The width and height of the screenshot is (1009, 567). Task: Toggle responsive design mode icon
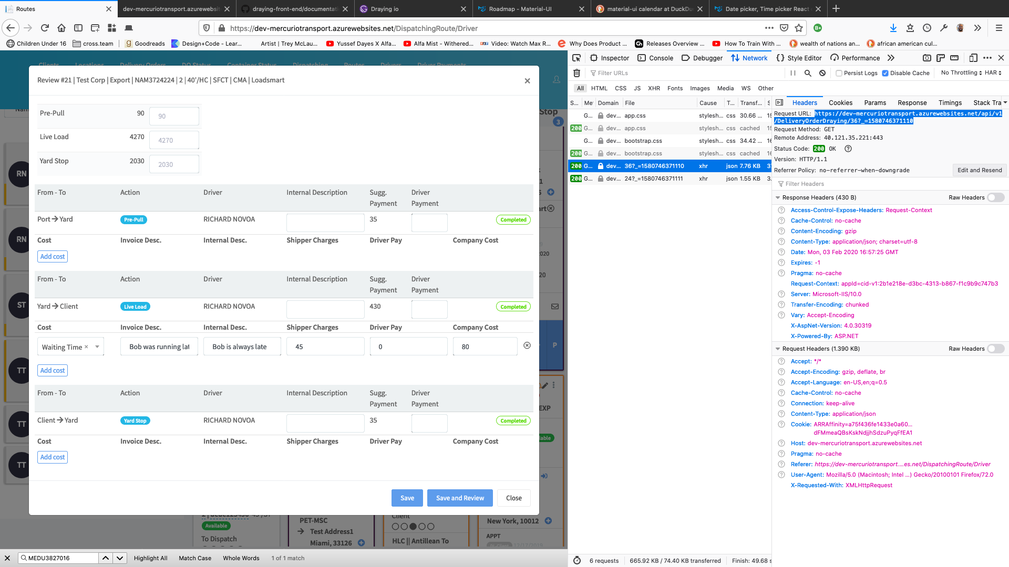[x=973, y=58]
